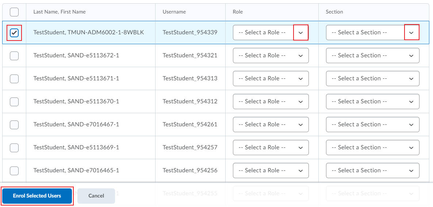Expand the Role selector for TestStudent_954321
The width and height of the screenshot is (433, 207).
271,55
